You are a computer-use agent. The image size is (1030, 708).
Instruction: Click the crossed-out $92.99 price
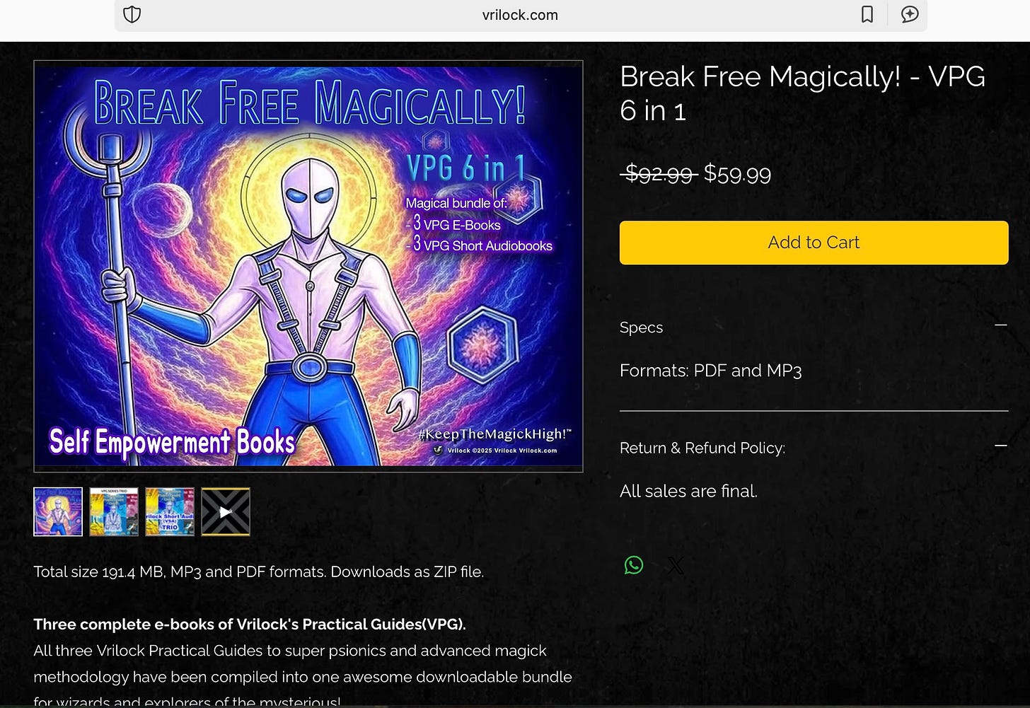[x=659, y=174]
